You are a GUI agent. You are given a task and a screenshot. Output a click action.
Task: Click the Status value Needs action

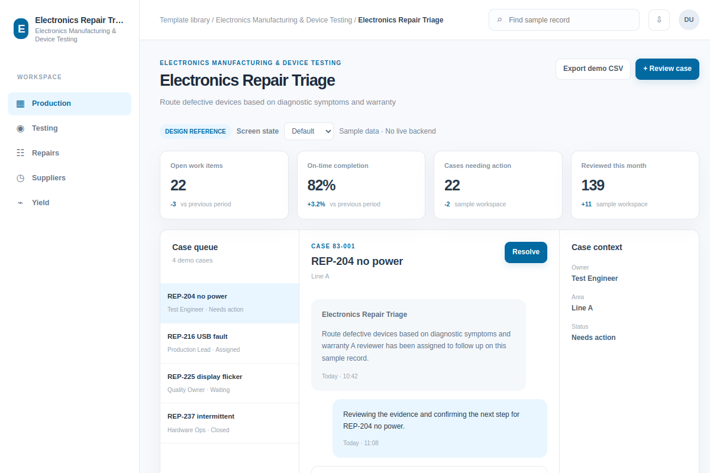(593, 338)
